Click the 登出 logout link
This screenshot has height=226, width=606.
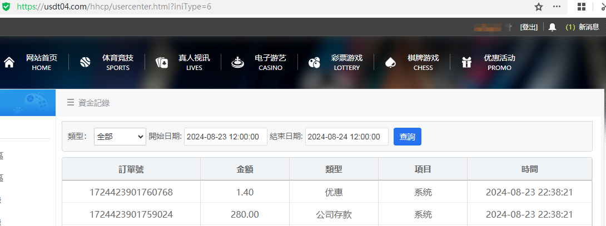pos(529,27)
